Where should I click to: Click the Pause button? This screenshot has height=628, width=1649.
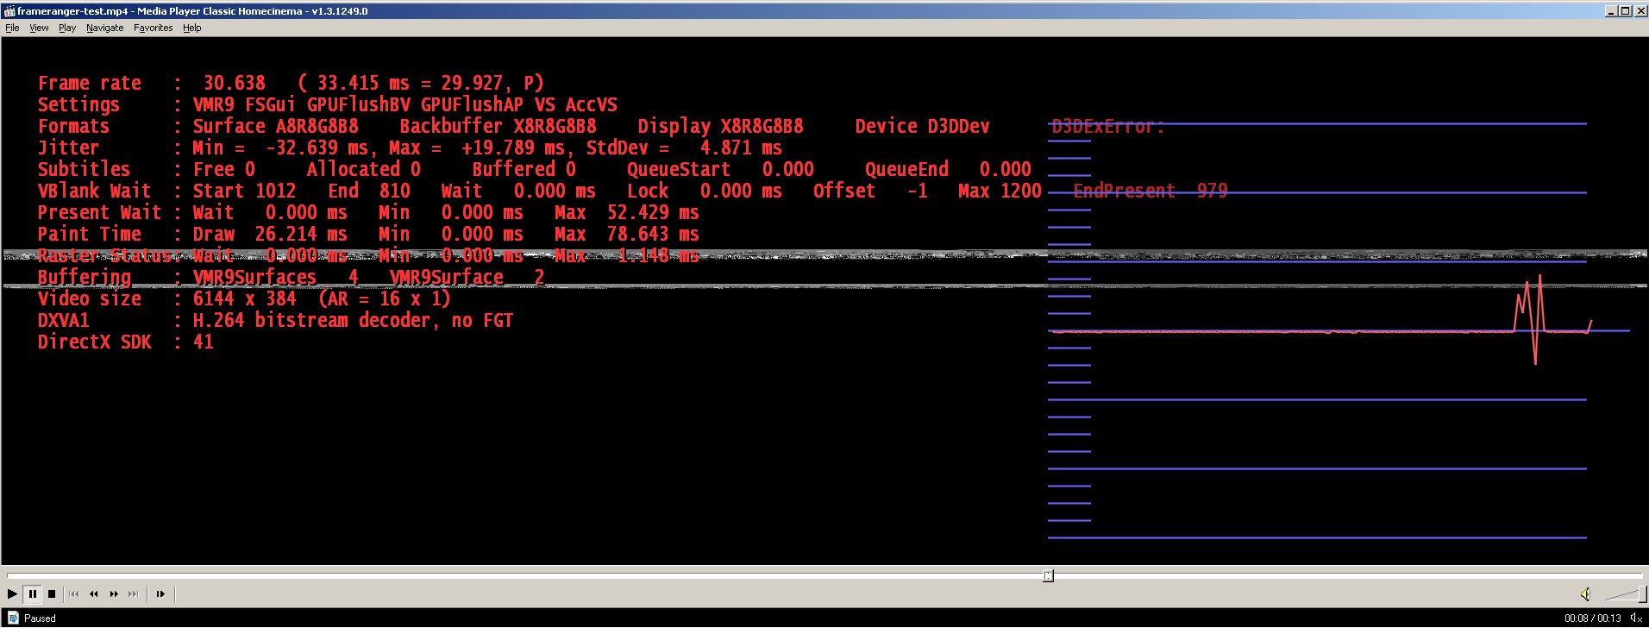pyautogui.click(x=32, y=593)
